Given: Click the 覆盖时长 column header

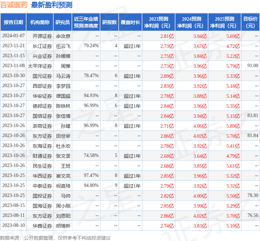Looking at the screenshot, I should pos(130,22).
